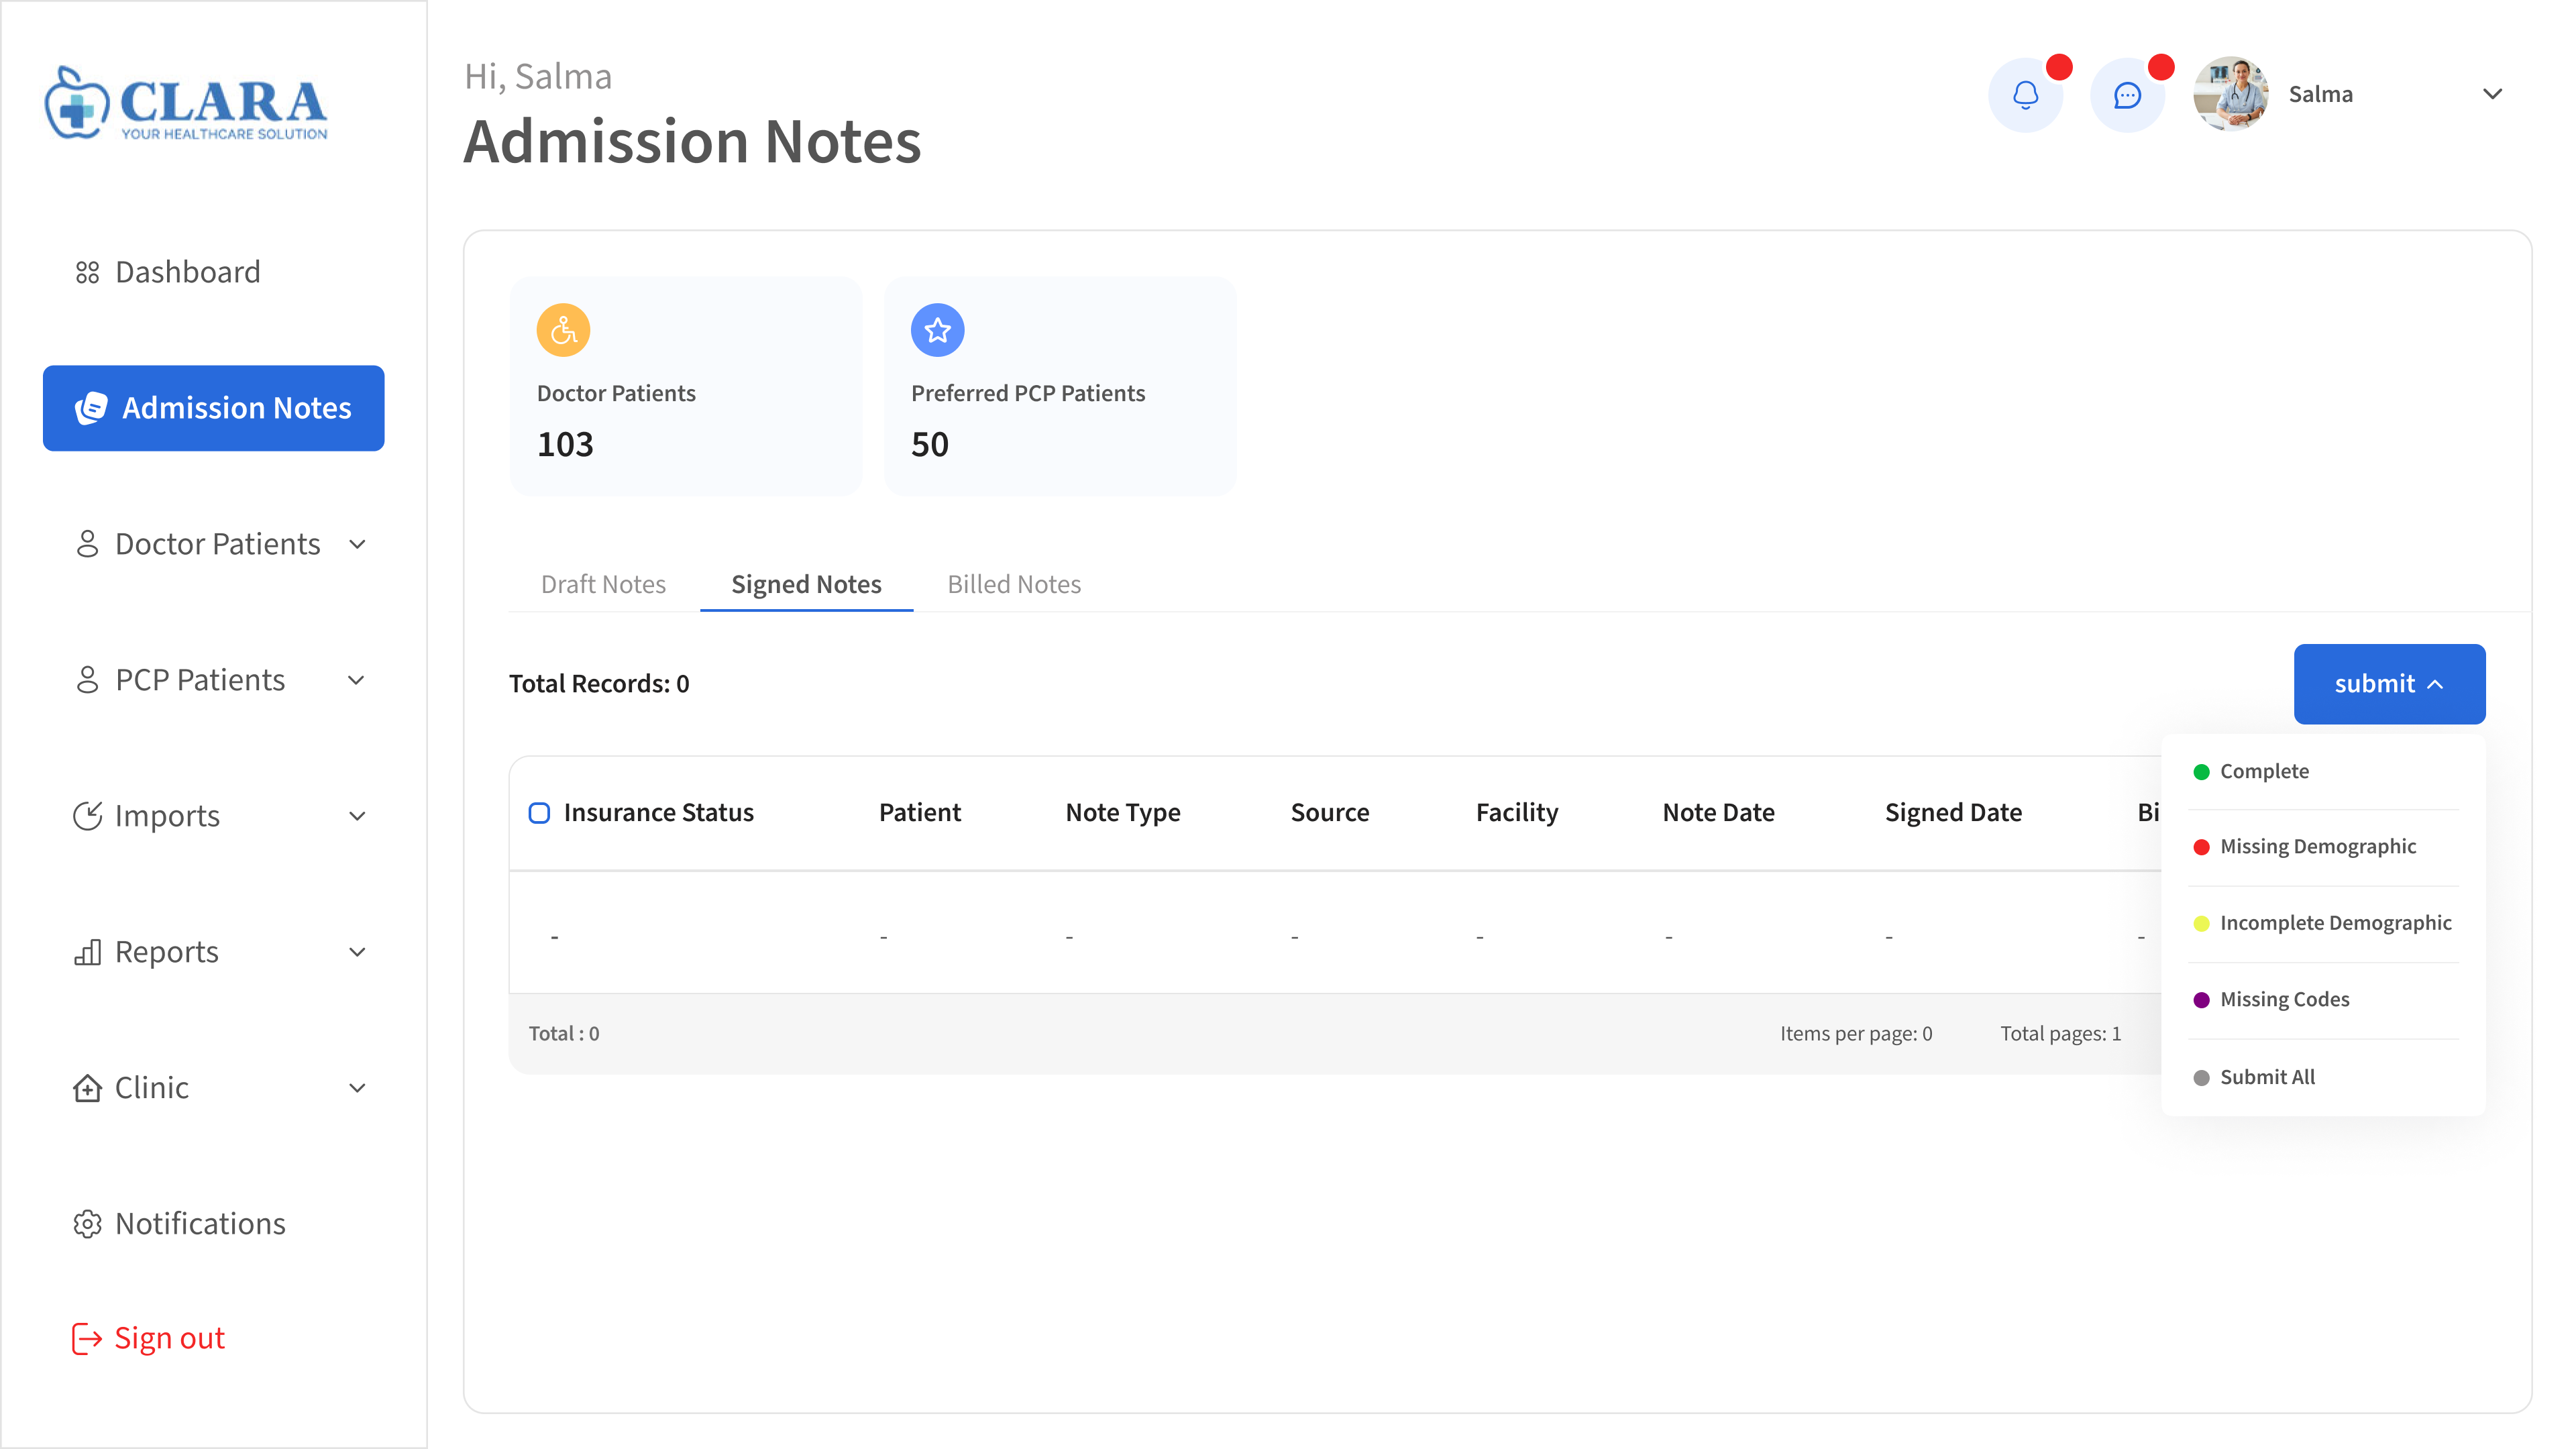Click the yellow Incomplete Demographic status dot
2576x1449 pixels.
click(2201, 924)
